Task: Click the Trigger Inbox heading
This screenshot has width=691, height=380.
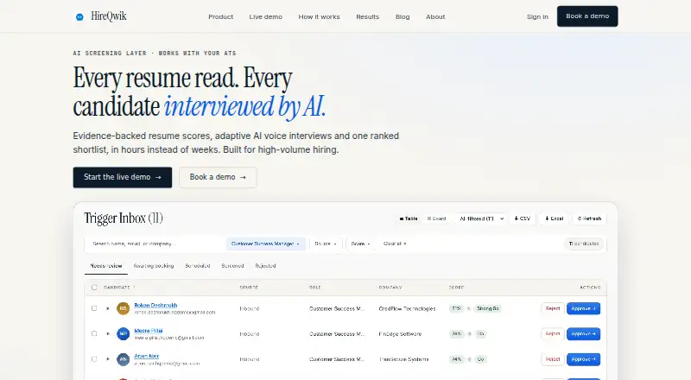Action: point(124,218)
